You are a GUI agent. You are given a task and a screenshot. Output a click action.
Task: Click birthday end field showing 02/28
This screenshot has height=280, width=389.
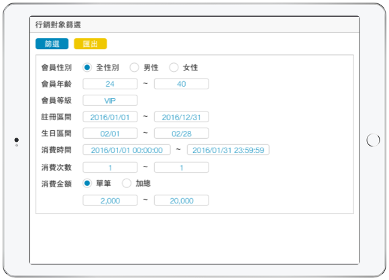pyautogui.click(x=182, y=134)
